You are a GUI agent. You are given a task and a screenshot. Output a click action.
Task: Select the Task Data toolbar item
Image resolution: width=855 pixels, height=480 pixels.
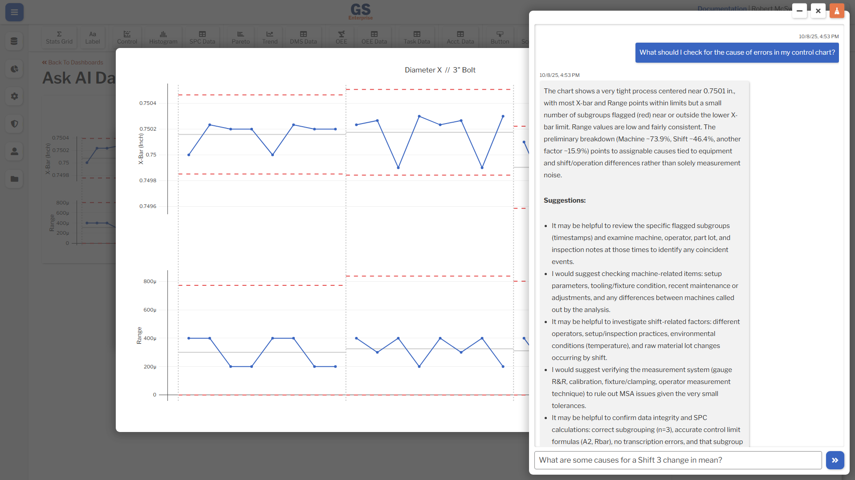[417, 37]
